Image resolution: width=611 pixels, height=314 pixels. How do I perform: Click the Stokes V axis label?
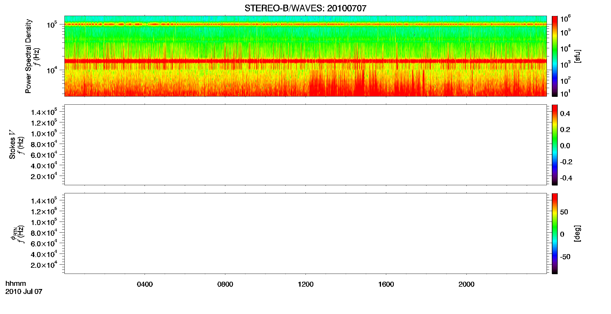click(12, 144)
